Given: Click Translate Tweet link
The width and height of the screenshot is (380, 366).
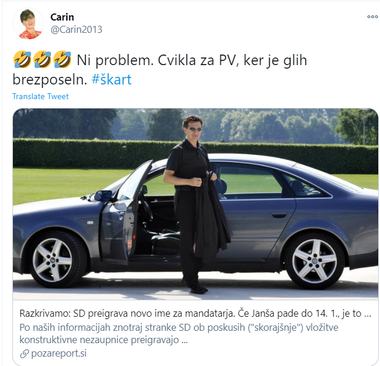Looking at the screenshot, I should (x=40, y=96).
